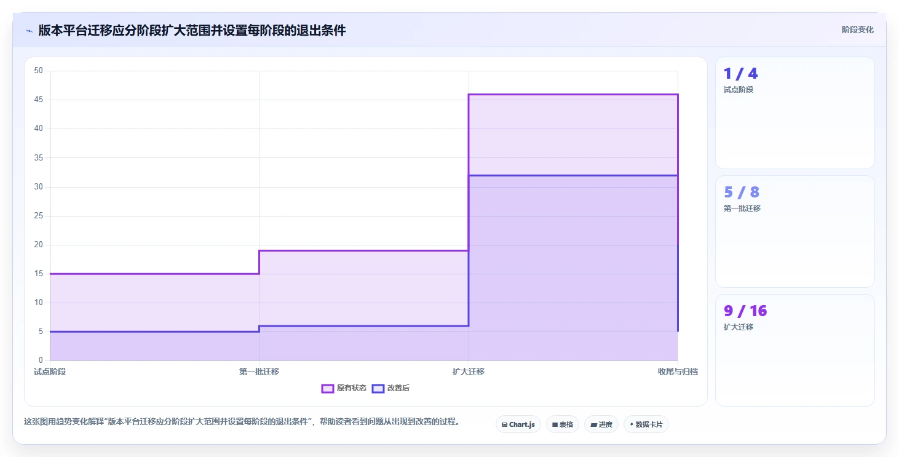Click the y-axis value 45

(39, 100)
